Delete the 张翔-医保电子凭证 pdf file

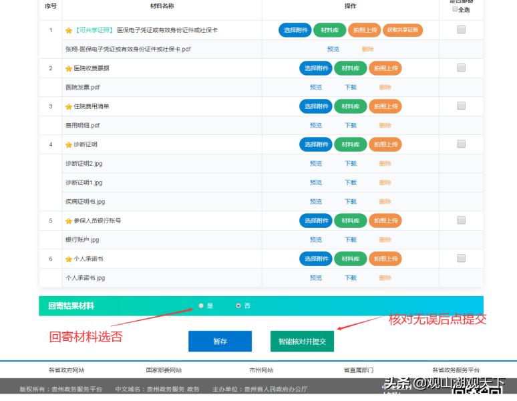tap(367, 49)
